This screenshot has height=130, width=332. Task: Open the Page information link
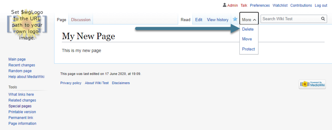(x=22, y=124)
